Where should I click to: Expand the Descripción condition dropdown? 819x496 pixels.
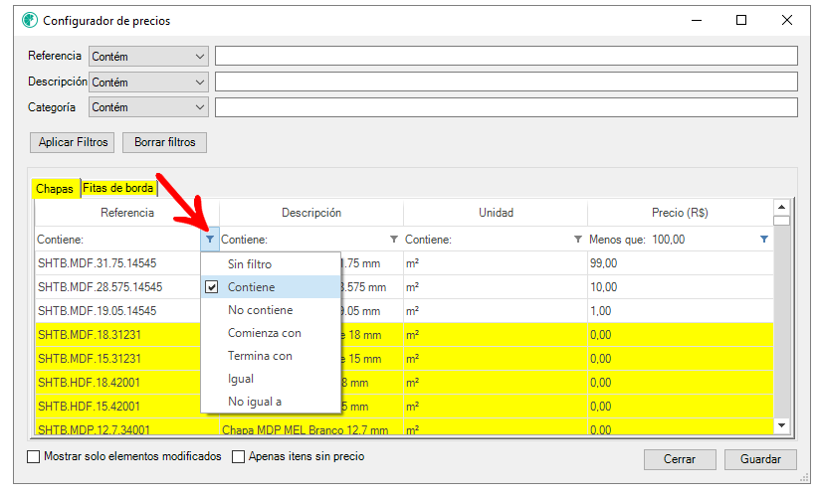coord(148,82)
